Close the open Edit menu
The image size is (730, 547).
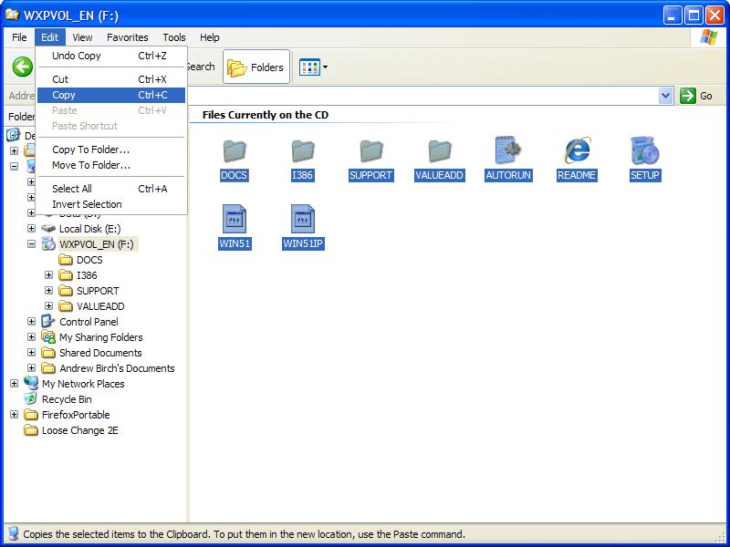pyautogui.click(x=50, y=37)
